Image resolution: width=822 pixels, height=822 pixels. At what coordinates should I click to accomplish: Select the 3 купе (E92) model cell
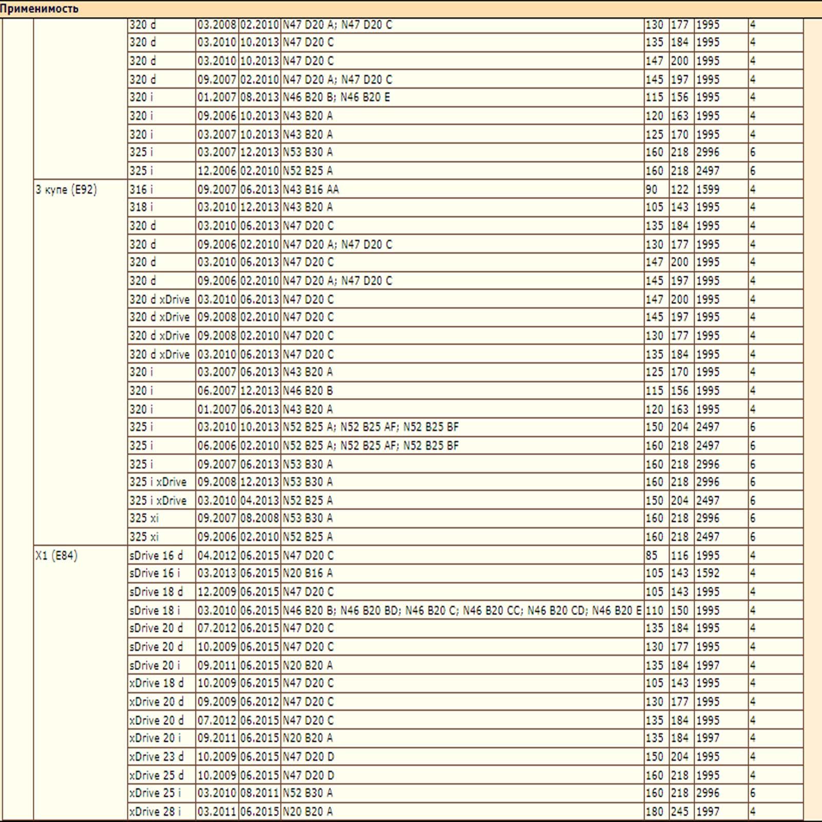66,190
